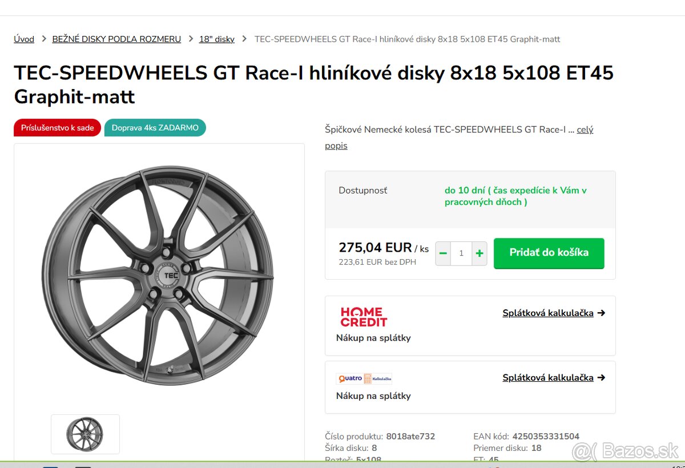
Task: Click the plus button to increase quantity
Action: [479, 253]
